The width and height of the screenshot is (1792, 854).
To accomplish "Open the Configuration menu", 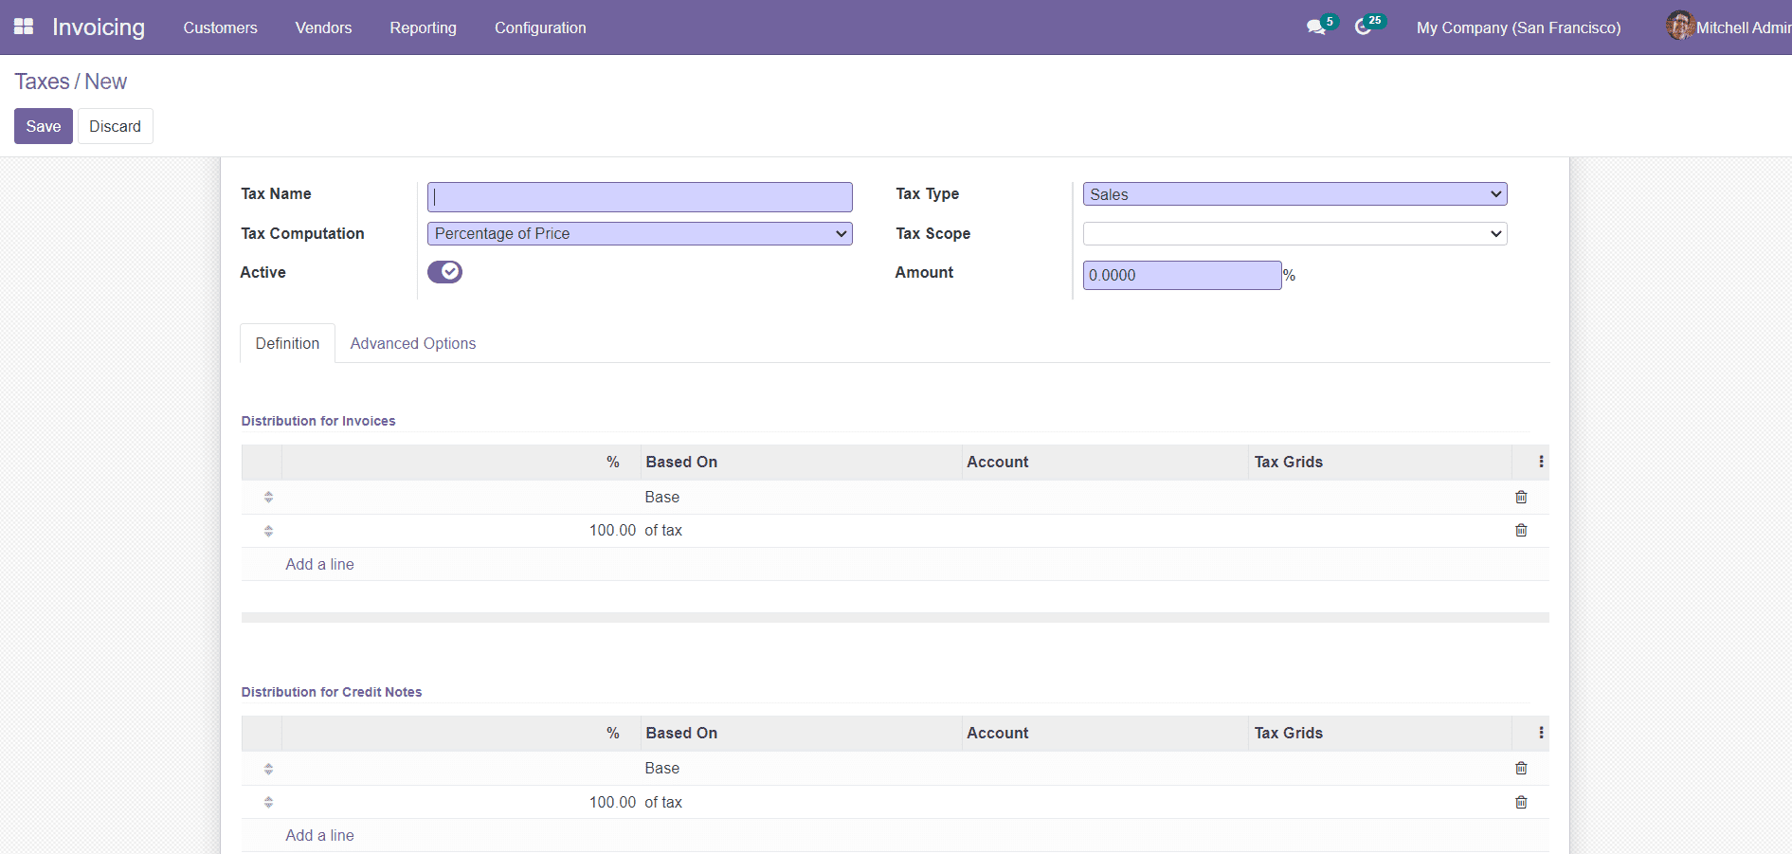I will point(539,27).
